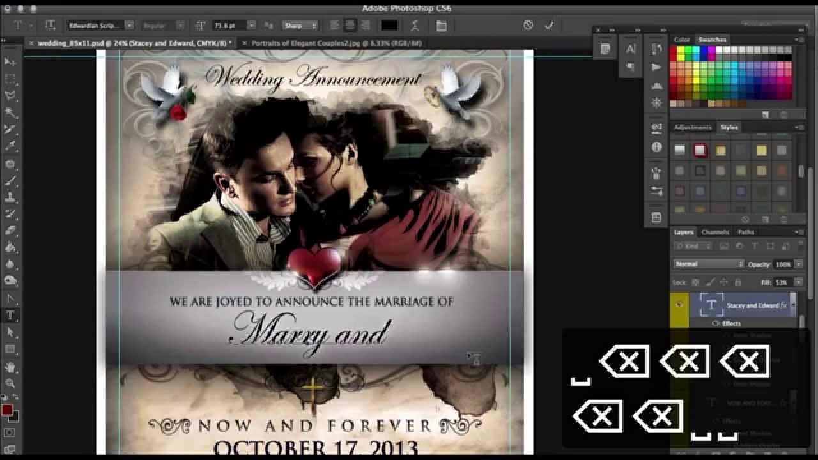The width and height of the screenshot is (818, 460).
Task: Cancel the current text edits
Action: tap(528, 26)
